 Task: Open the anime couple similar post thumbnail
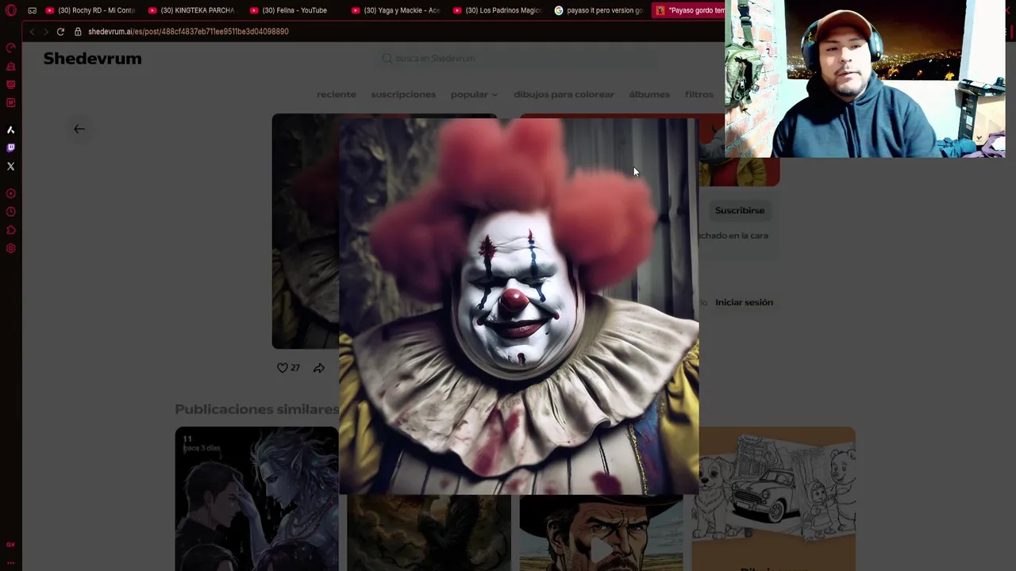[x=256, y=499]
